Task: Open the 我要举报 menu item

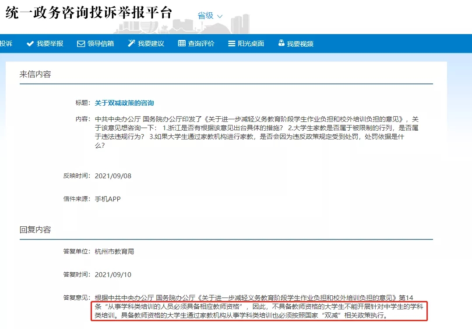Action: 45,44
